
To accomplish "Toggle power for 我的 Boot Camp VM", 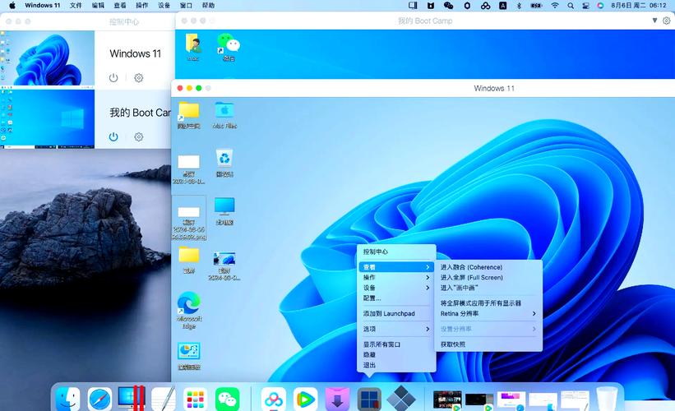I will (x=113, y=136).
